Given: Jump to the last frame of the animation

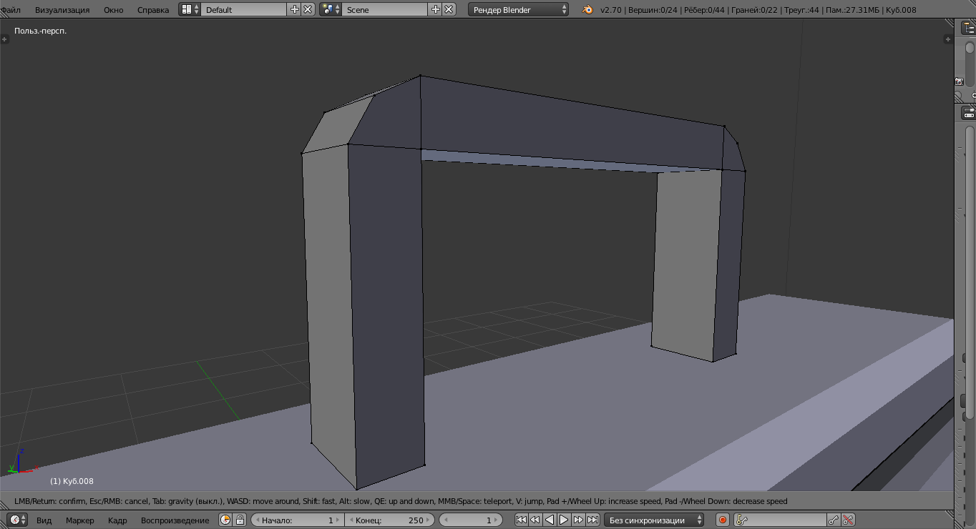Looking at the screenshot, I should pyautogui.click(x=592, y=520).
